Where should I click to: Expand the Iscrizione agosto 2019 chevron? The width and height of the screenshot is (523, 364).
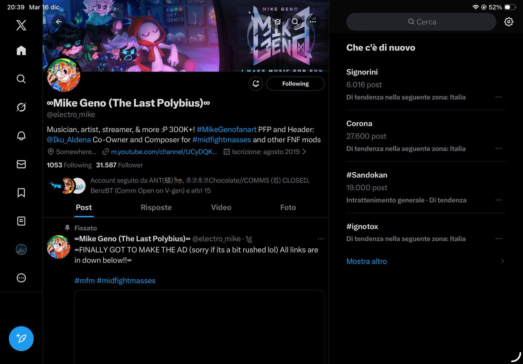click(304, 152)
